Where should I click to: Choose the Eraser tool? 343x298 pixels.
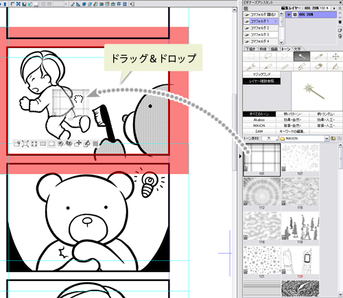coord(318,66)
